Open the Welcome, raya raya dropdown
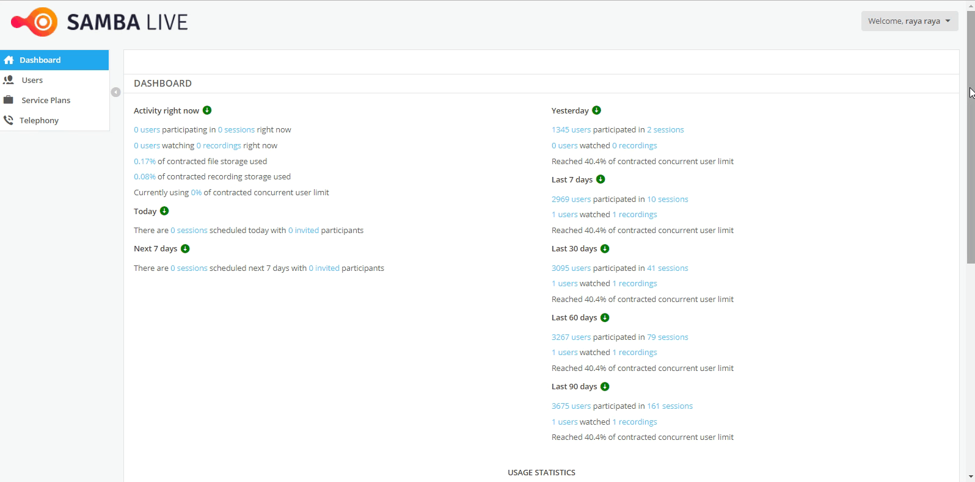Image resolution: width=975 pixels, height=482 pixels. 909,21
